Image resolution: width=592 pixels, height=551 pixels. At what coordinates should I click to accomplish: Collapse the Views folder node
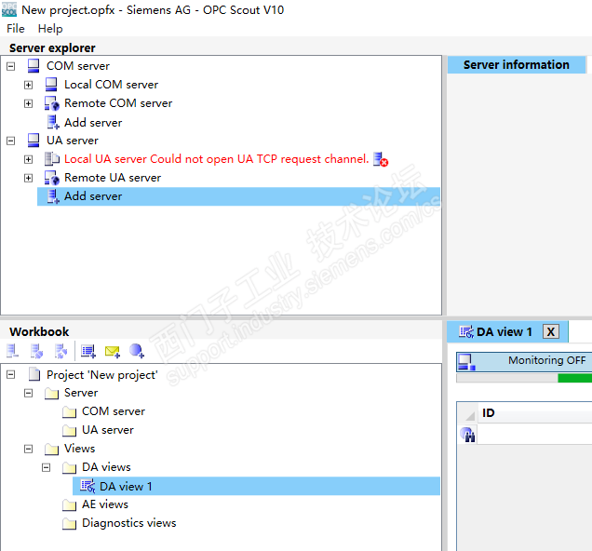pyautogui.click(x=28, y=450)
